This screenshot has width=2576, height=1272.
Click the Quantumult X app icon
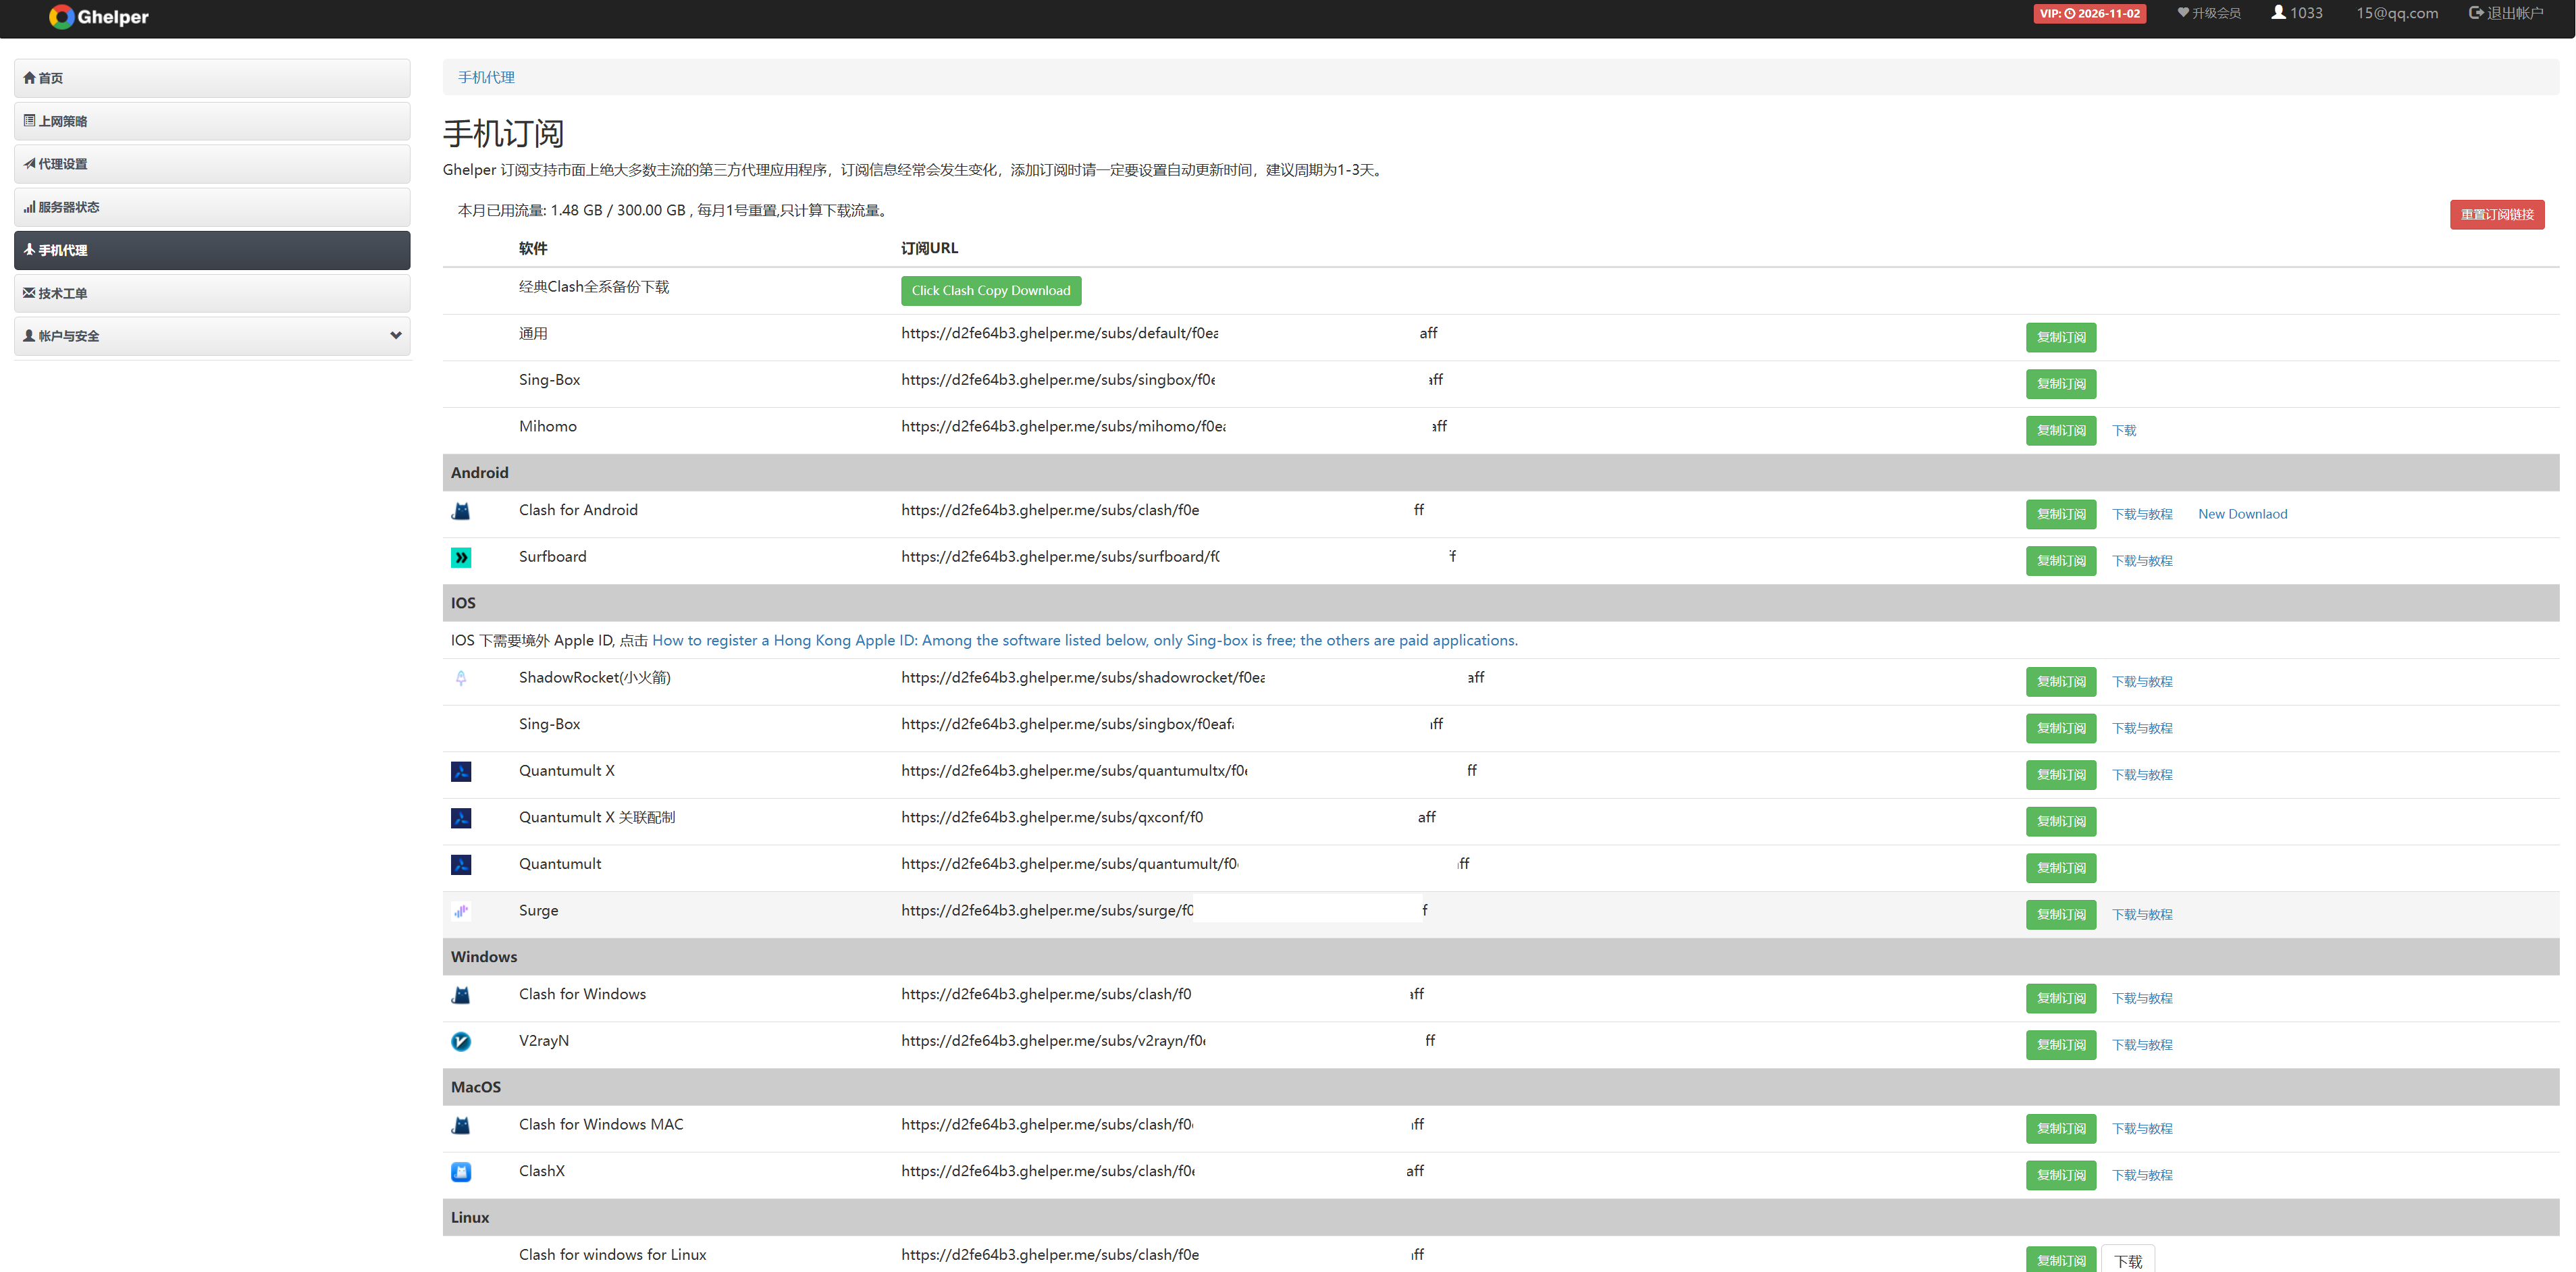point(460,772)
